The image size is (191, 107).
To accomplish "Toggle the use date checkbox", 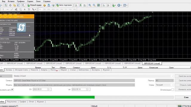I will [12, 90].
